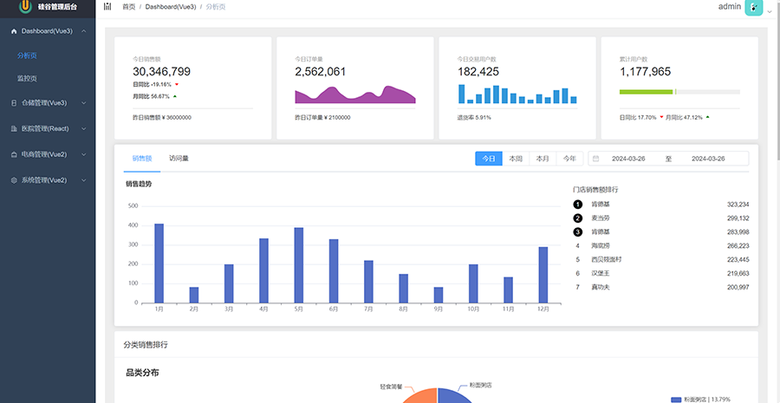Click the 硅谷管理后台 logo icon
This screenshot has width=780, height=403.
[x=25, y=6]
